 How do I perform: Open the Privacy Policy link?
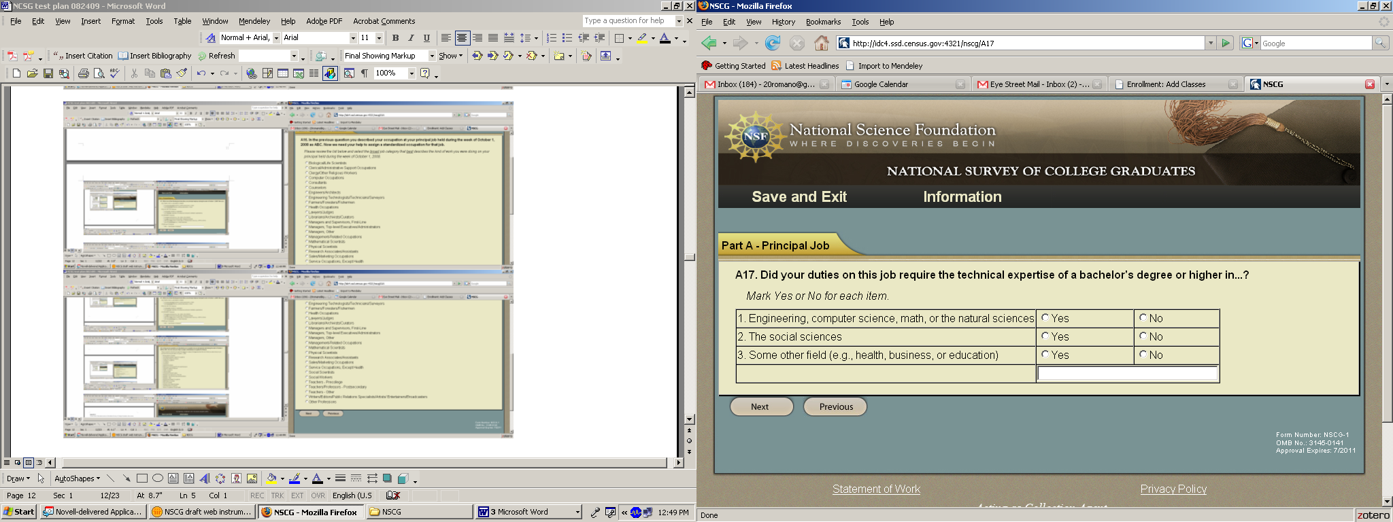click(1173, 489)
